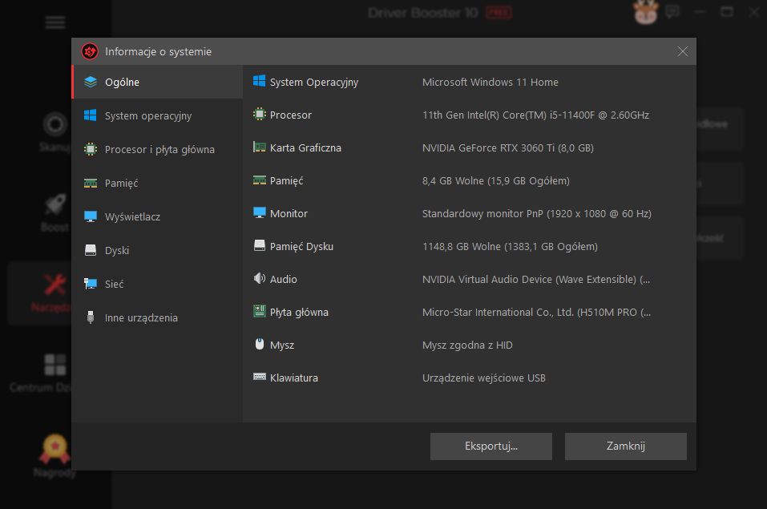Click reindeer avatar icon in Driver Booster title bar

click(x=646, y=12)
